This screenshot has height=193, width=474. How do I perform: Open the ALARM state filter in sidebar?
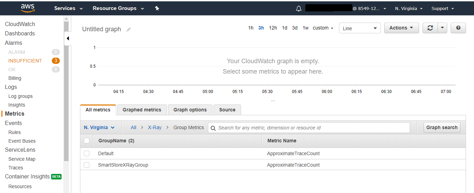click(x=17, y=52)
